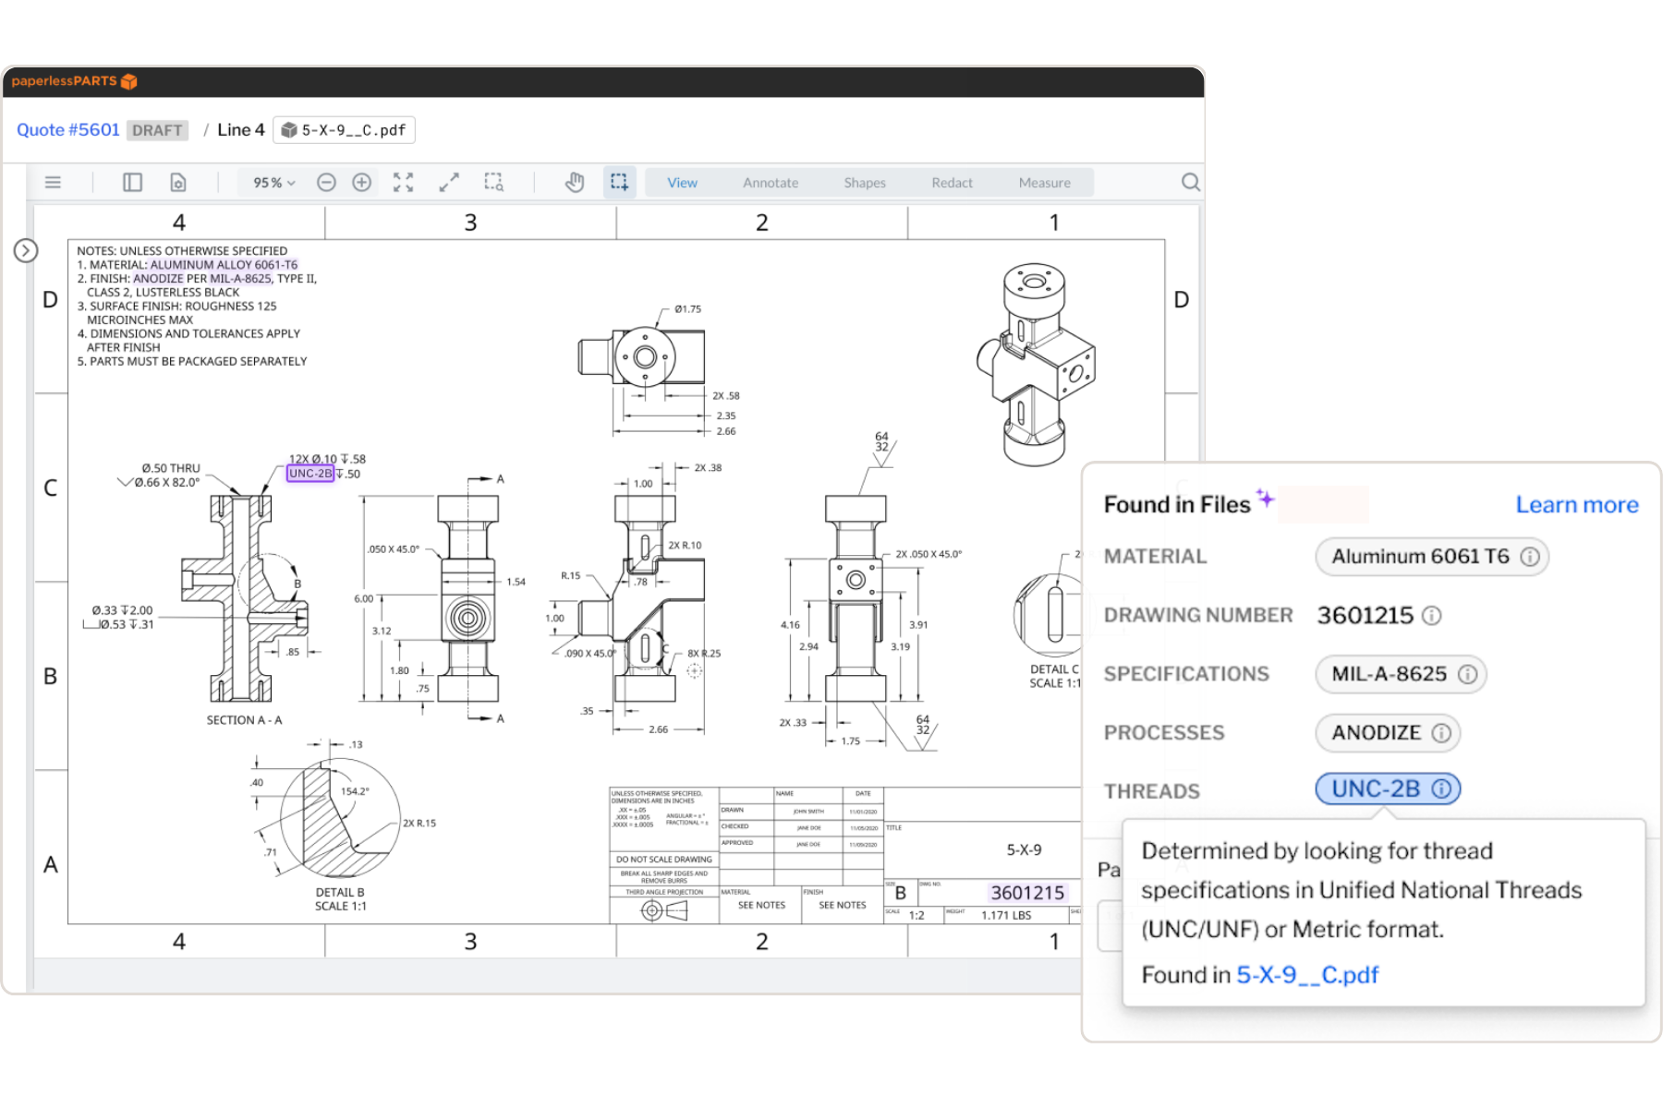Click the Found in Files heading
The image size is (1663, 1108).
click(x=1177, y=505)
